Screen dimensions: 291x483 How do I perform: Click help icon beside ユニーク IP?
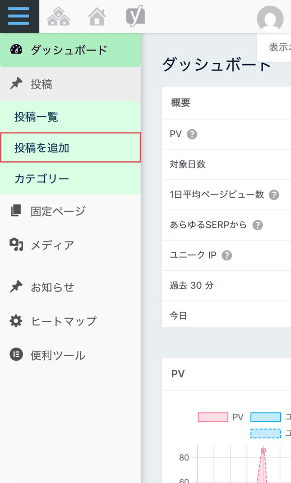pos(227,255)
